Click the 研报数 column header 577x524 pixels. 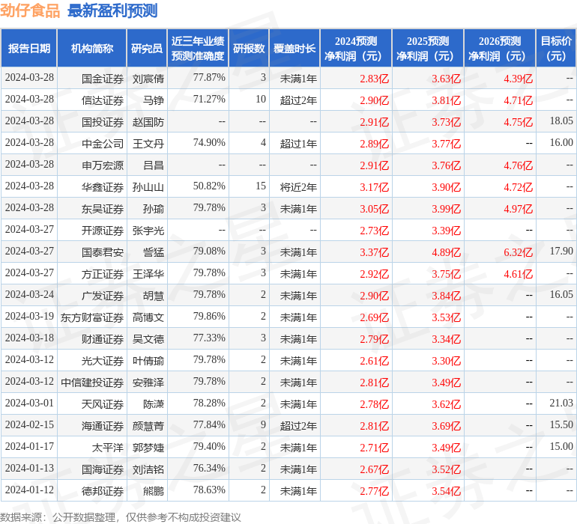(249, 48)
